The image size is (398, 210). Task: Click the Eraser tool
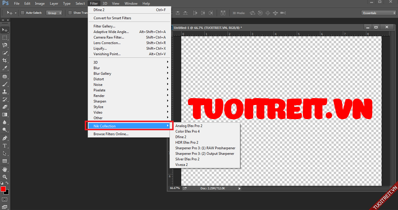(x=5, y=107)
